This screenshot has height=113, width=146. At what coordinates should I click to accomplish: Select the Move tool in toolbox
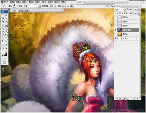6,16
